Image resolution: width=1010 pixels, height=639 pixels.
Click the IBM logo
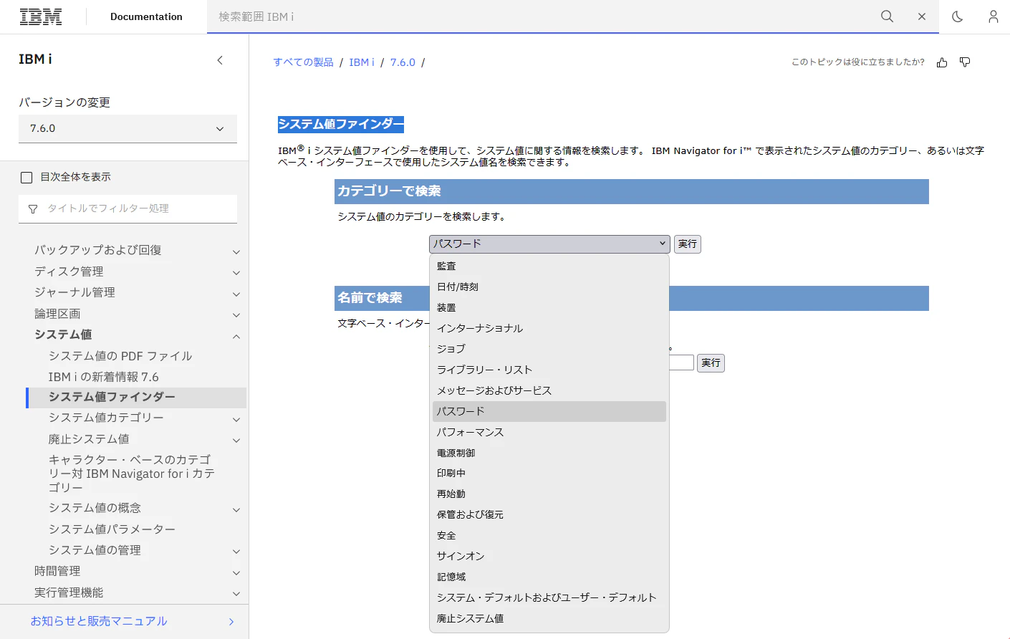coord(41,16)
